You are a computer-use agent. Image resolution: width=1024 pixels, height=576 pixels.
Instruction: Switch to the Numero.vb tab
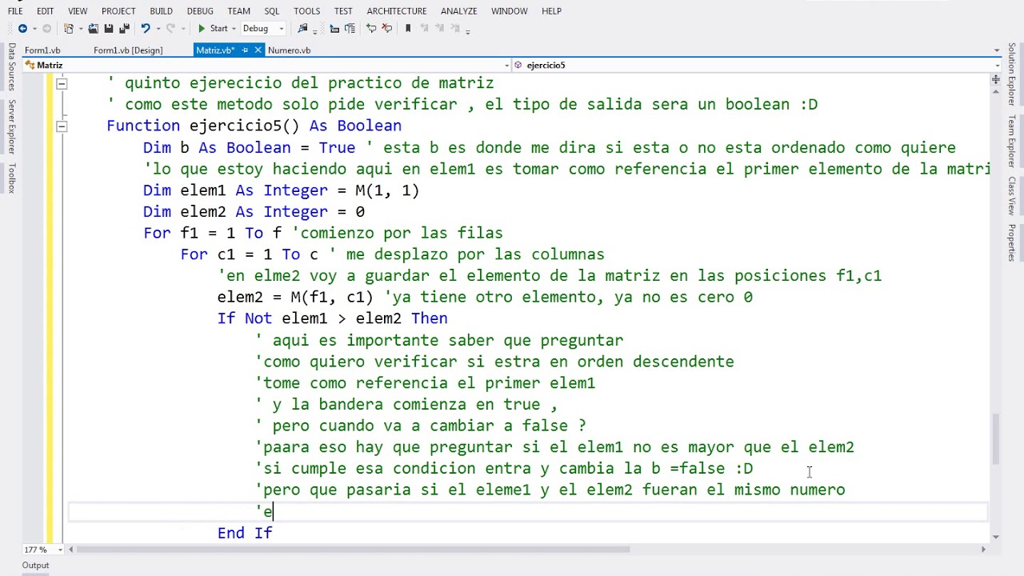(x=289, y=50)
